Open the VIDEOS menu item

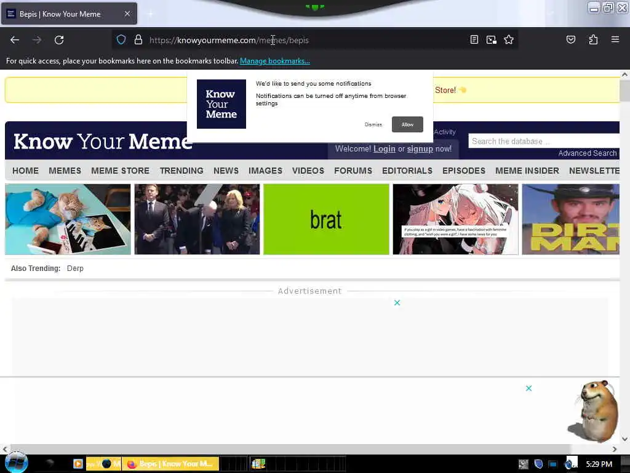click(308, 171)
